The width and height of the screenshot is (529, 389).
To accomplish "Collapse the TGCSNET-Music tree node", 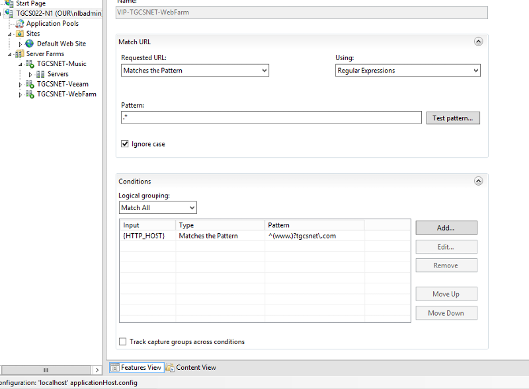I will click(20, 64).
